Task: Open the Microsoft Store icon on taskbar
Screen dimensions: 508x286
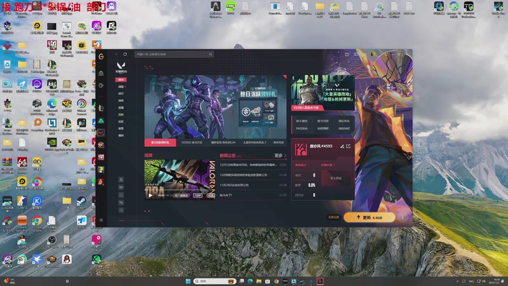Action: tap(267, 281)
